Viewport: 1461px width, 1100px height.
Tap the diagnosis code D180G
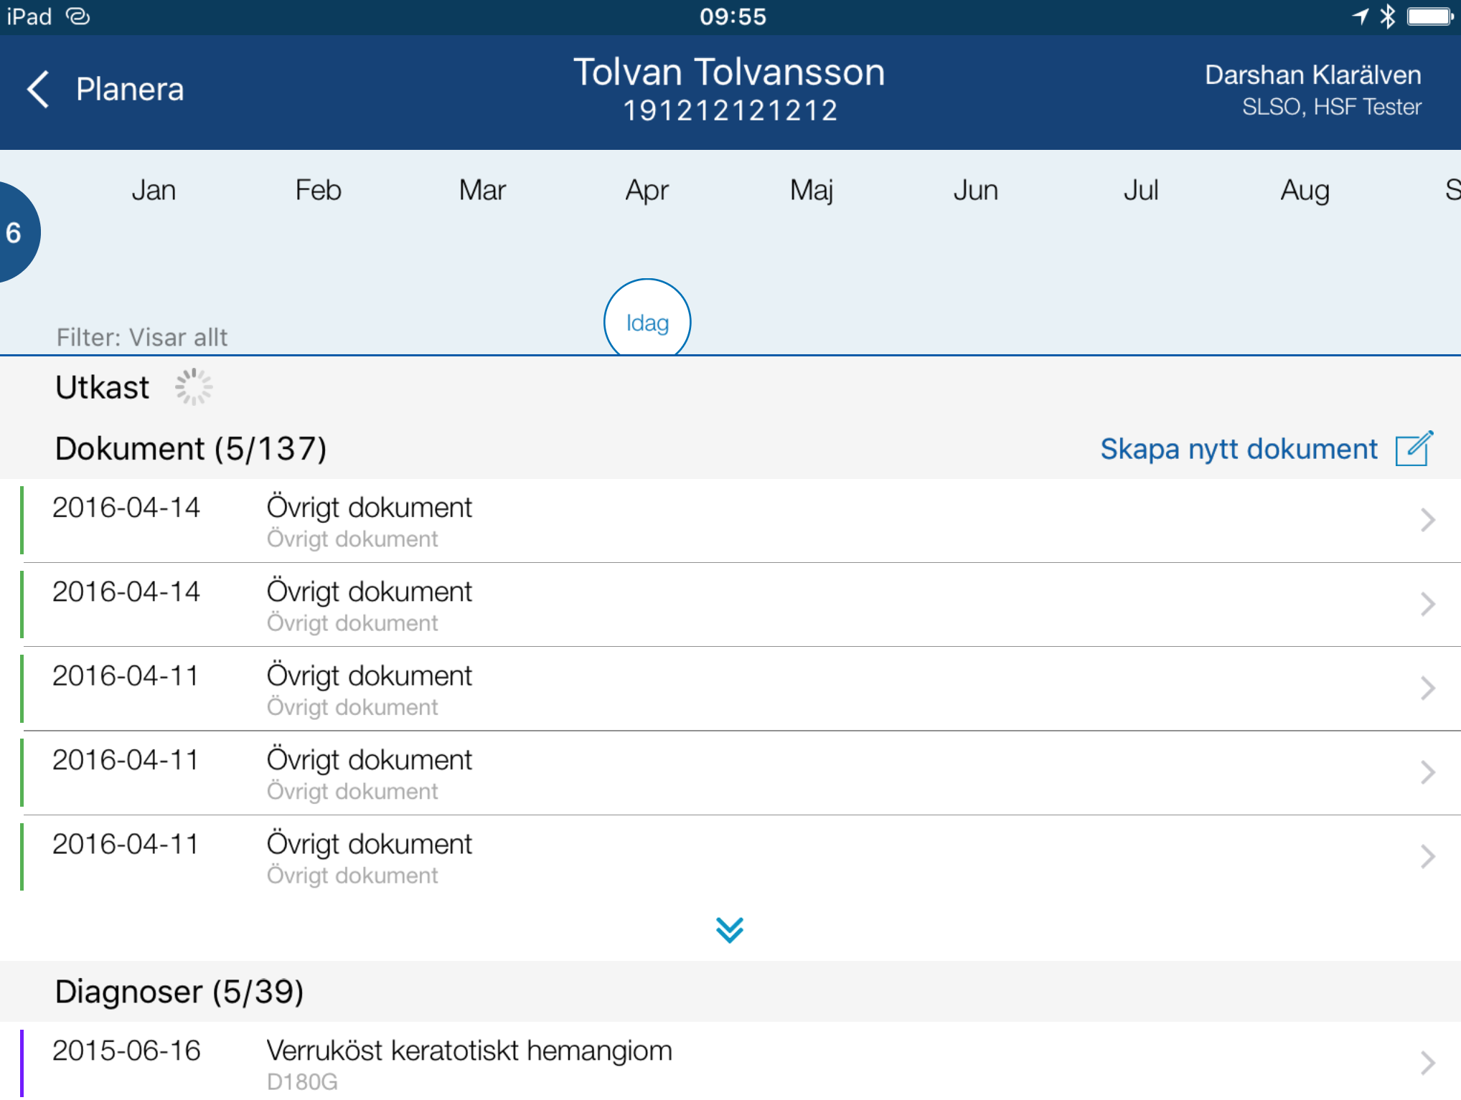[x=302, y=1081]
